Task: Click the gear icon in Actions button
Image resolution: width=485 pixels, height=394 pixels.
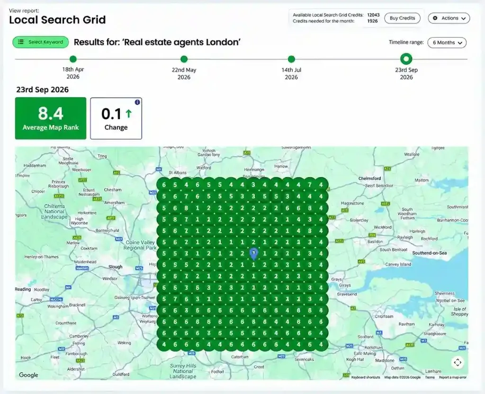Action: pyautogui.click(x=435, y=18)
